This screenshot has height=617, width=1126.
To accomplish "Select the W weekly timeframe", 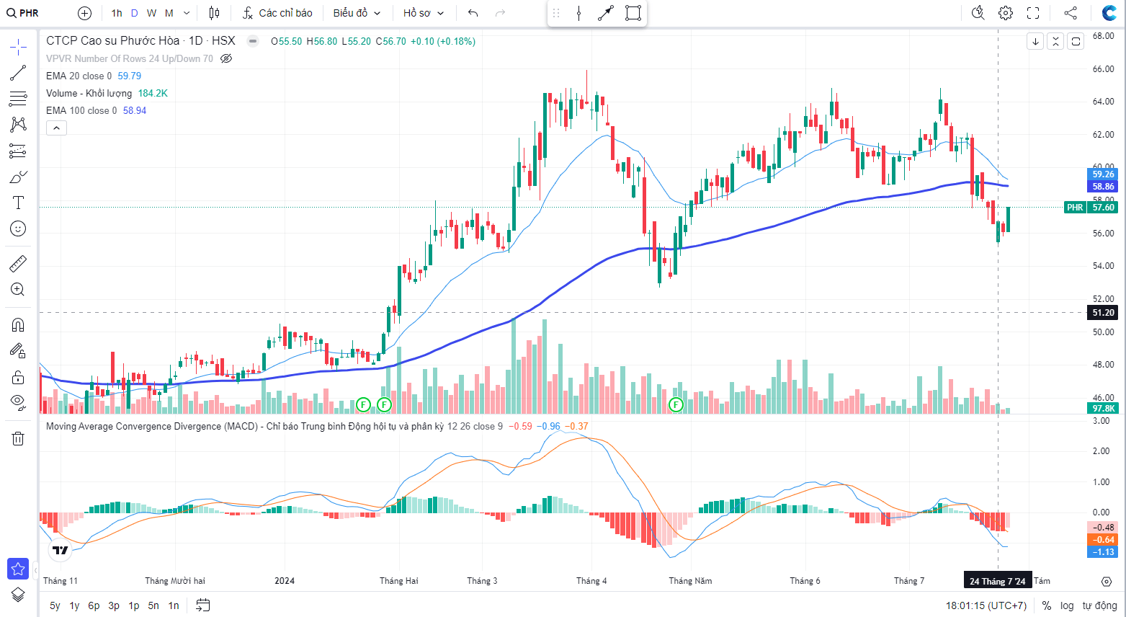I will point(151,13).
